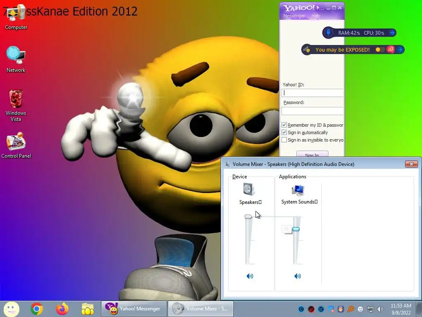Click the System Sounds application icon

pyautogui.click(x=298, y=190)
